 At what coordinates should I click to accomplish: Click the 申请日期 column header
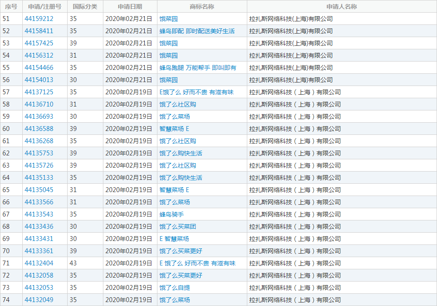tap(130, 7)
